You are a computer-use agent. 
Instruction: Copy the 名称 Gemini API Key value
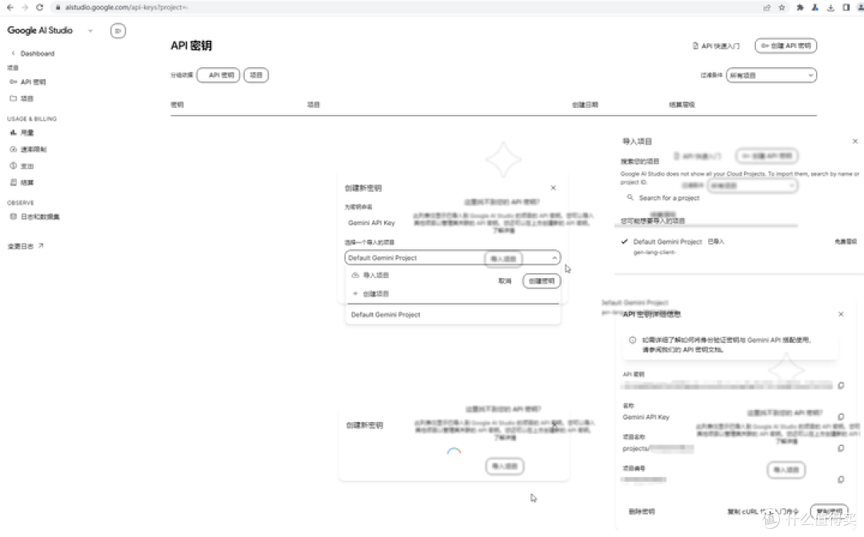coord(841,417)
